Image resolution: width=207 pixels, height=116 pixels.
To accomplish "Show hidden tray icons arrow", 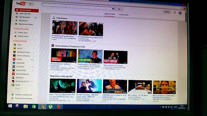I will 160,107.
